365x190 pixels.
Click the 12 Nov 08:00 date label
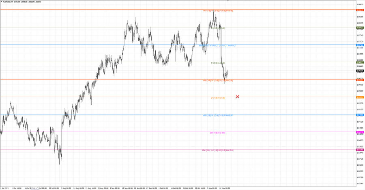(225, 188)
